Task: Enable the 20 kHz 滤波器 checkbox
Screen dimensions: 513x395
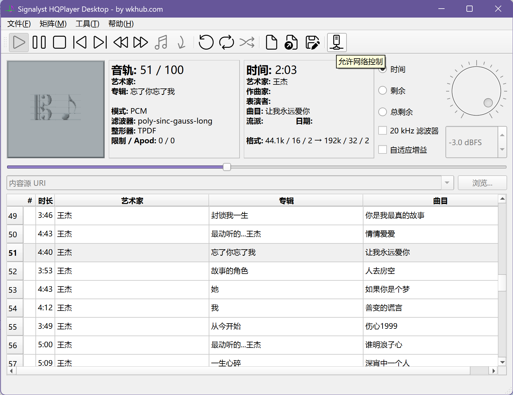Action: 383,131
